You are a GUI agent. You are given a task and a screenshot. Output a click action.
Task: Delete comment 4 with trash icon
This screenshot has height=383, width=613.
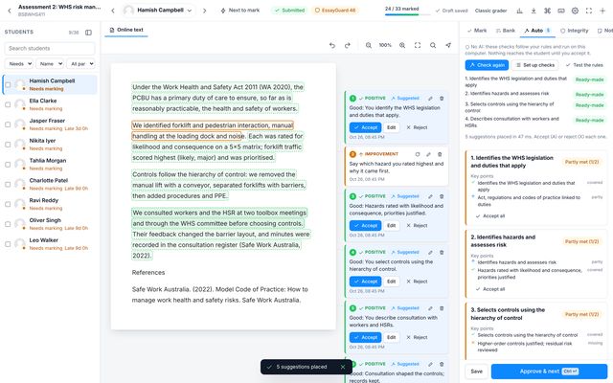(x=442, y=253)
